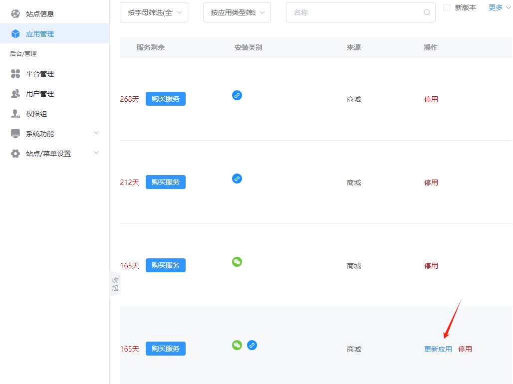Viewport: 513px width, 384px height.
Task: Click the 权限组 person-lock icon
Action: coord(15,114)
